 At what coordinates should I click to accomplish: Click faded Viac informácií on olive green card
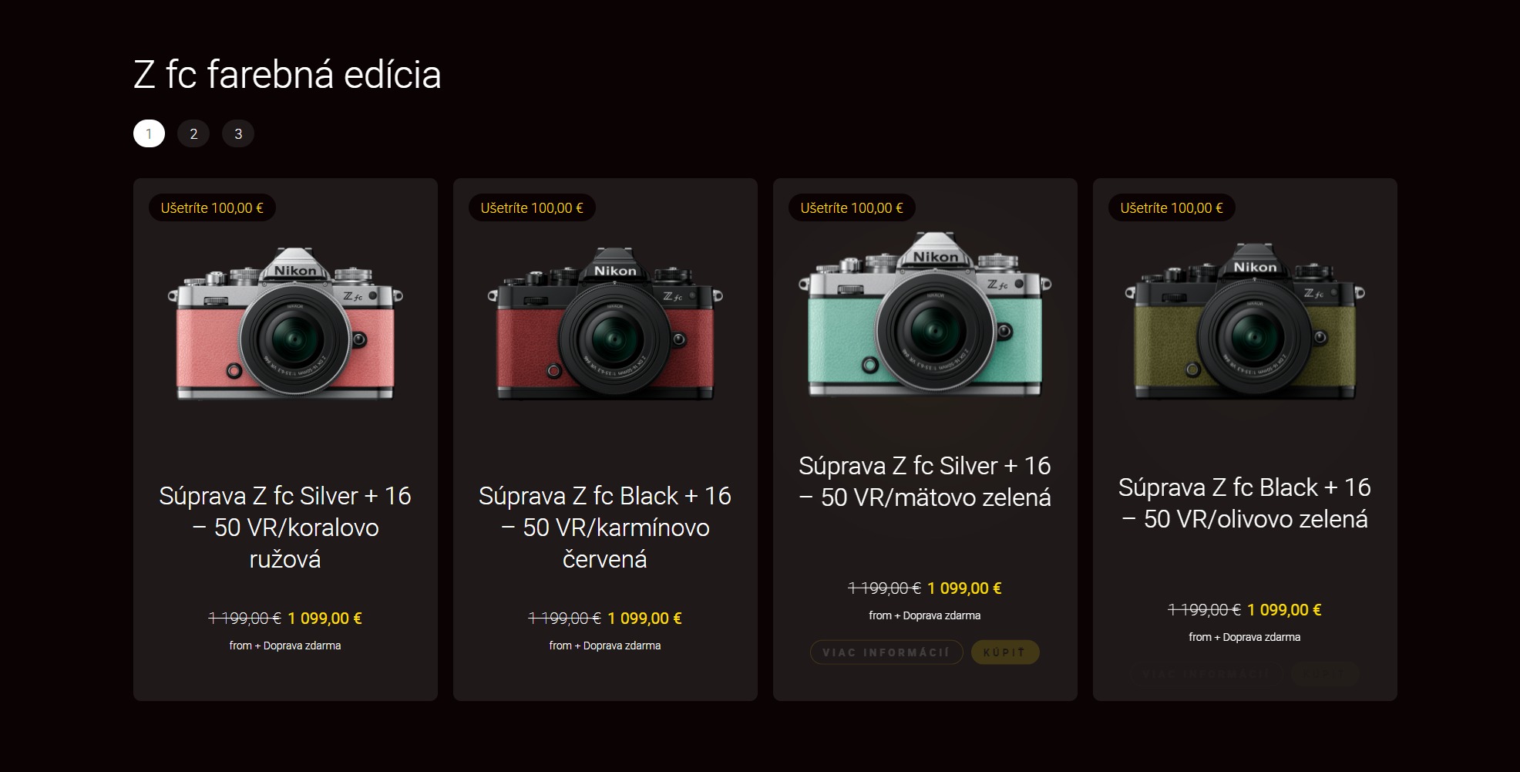tap(1206, 674)
